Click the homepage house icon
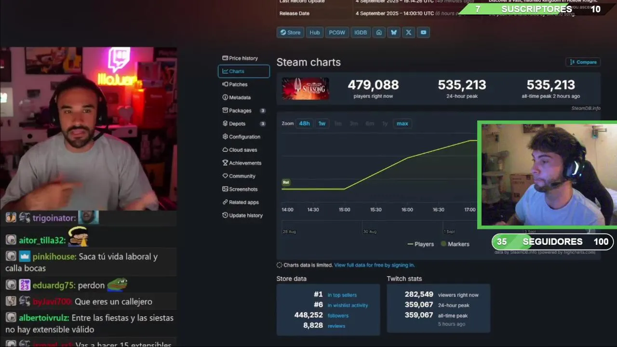The height and width of the screenshot is (347, 617). click(x=379, y=32)
